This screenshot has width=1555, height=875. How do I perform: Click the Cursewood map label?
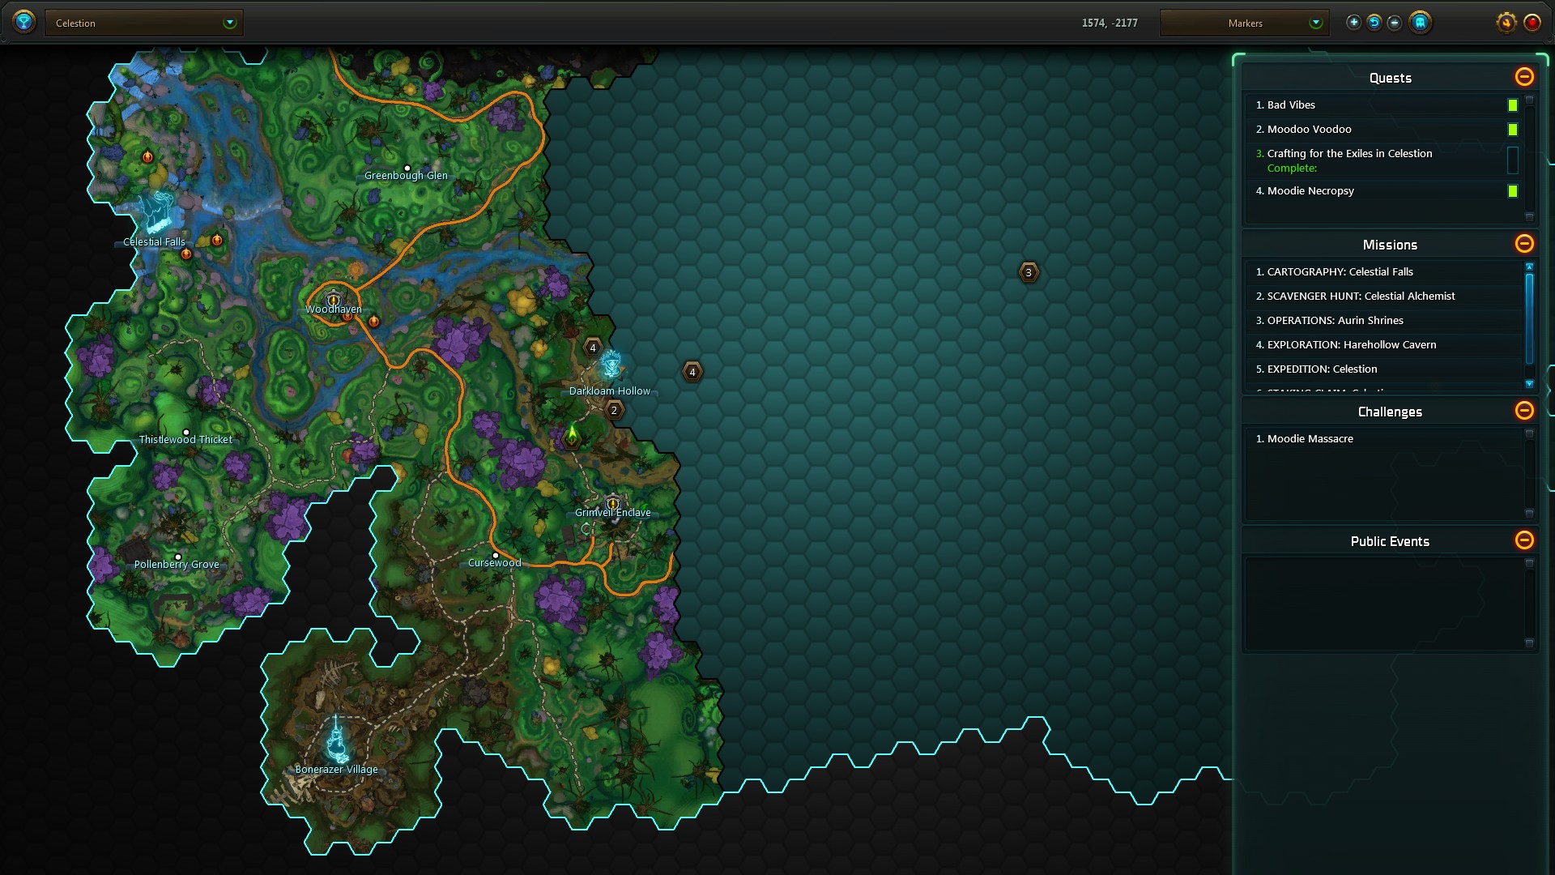point(495,563)
